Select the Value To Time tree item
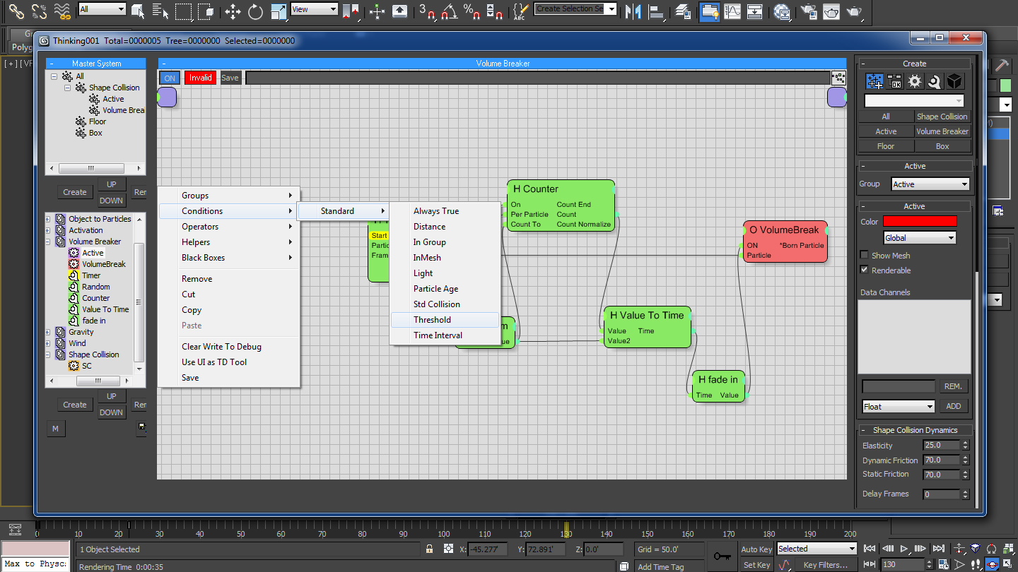 tap(105, 309)
